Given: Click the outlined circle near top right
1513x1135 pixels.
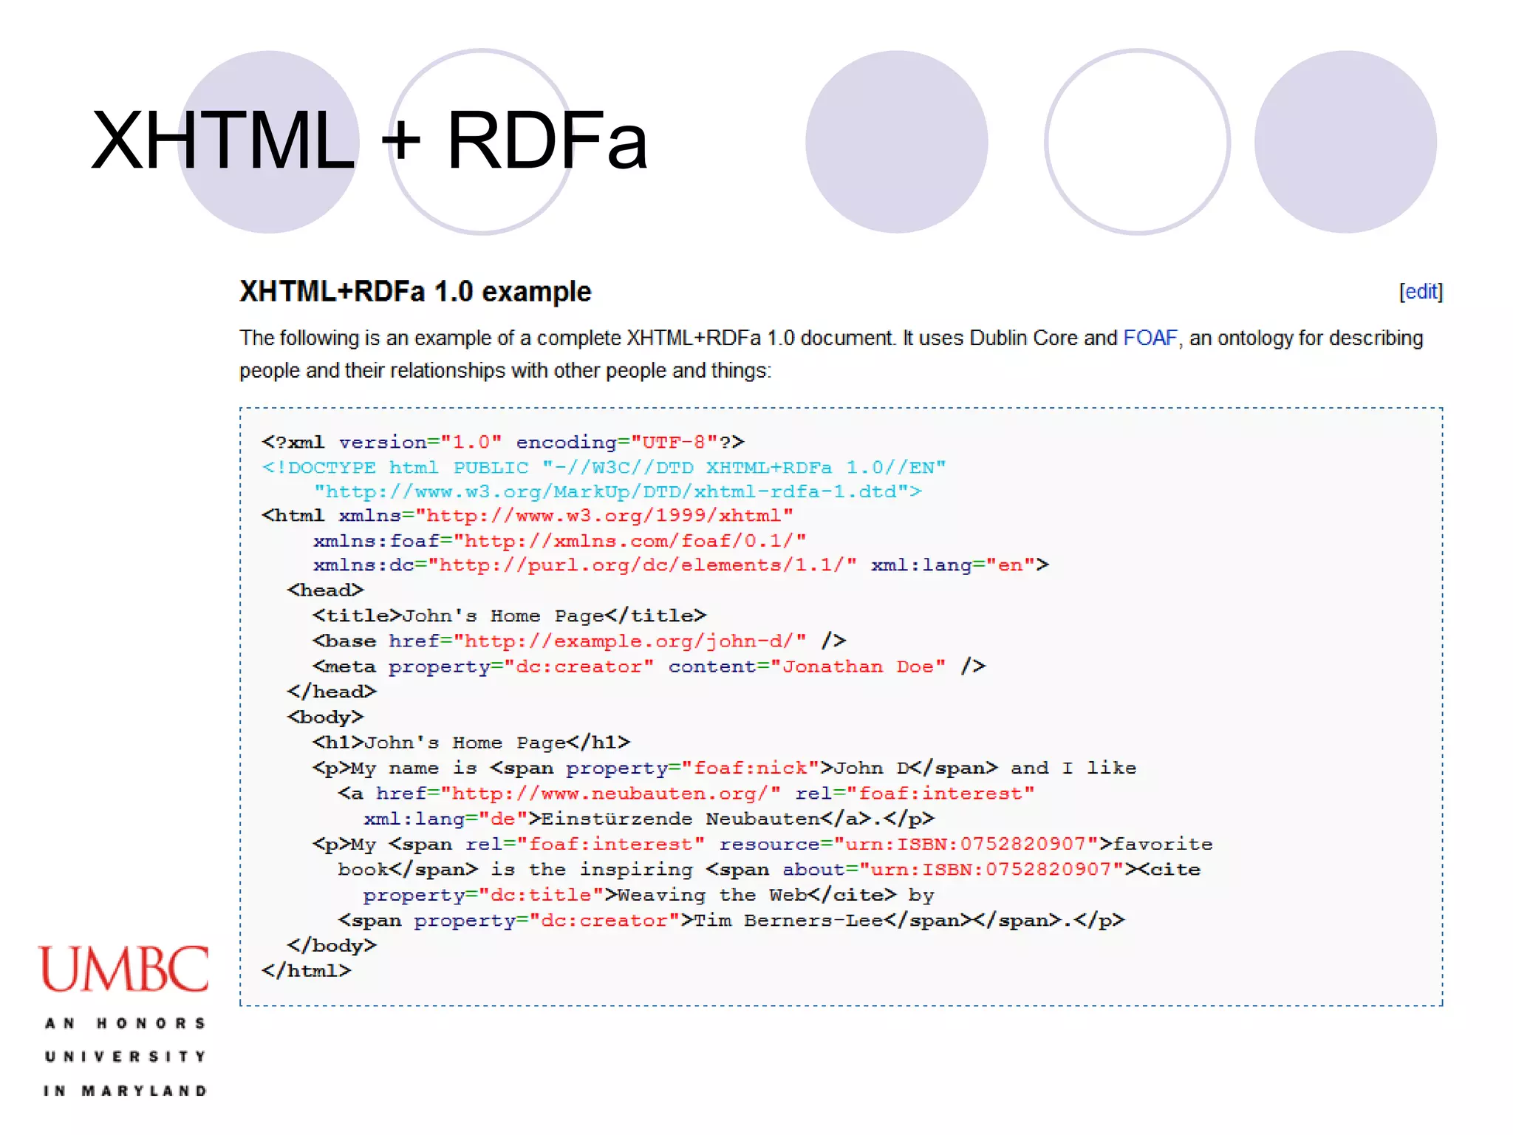Looking at the screenshot, I should (1137, 142).
